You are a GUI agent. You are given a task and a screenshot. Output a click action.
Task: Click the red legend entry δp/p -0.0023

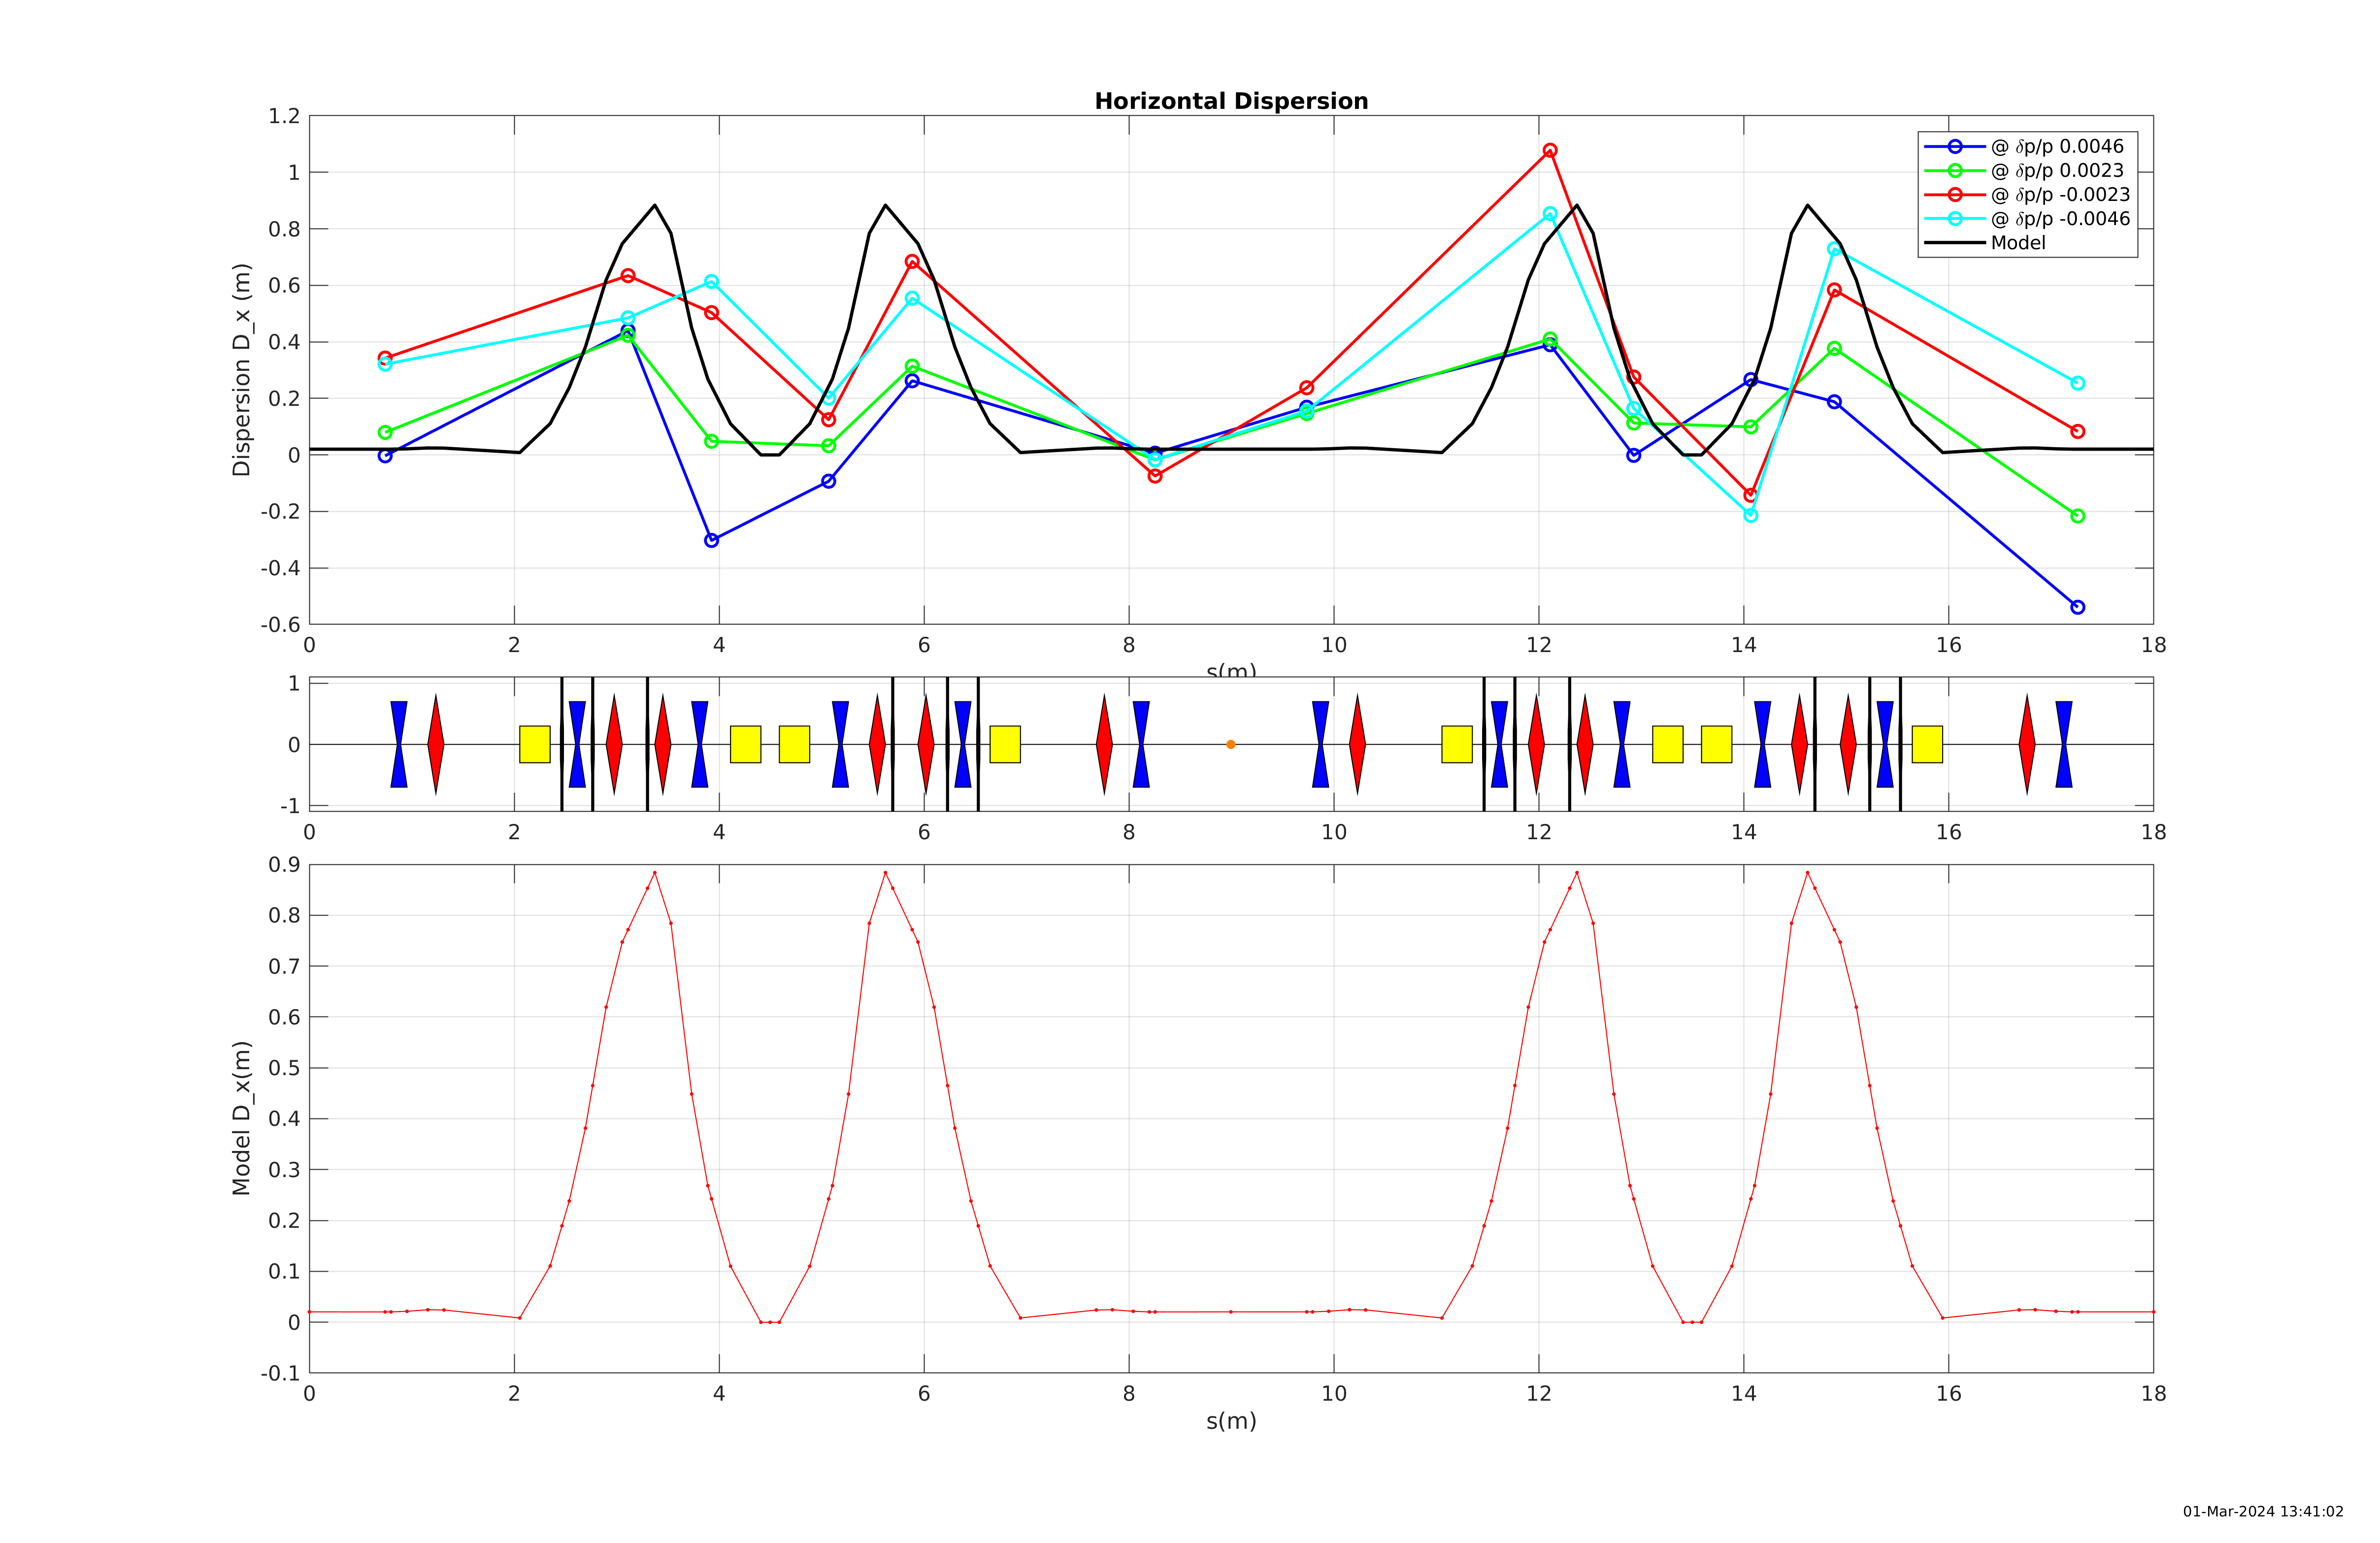click(2059, 194)
